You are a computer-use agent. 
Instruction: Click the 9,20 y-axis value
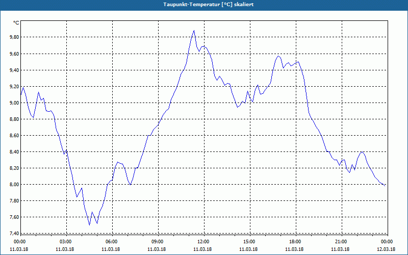(x=14, y=86)
